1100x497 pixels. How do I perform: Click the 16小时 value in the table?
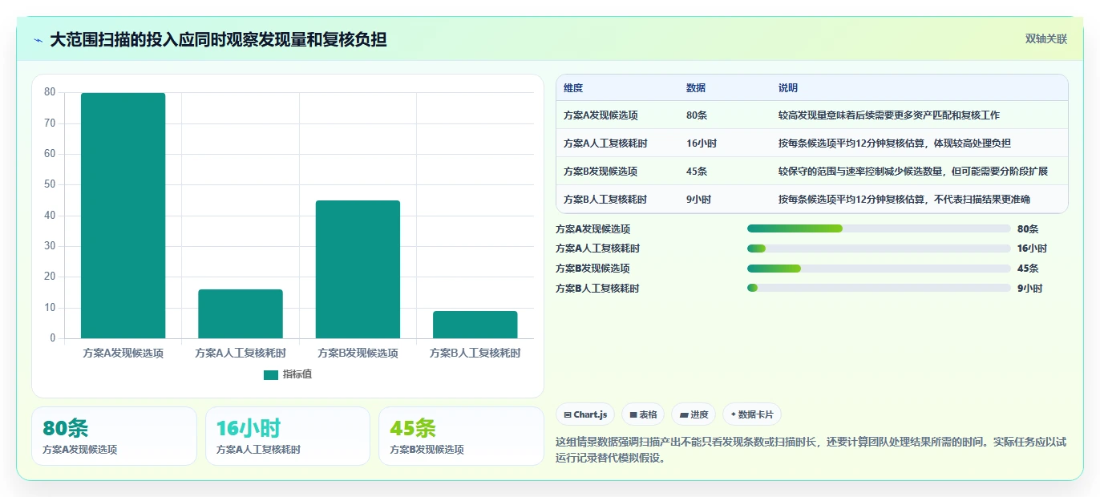click(702, 143)
